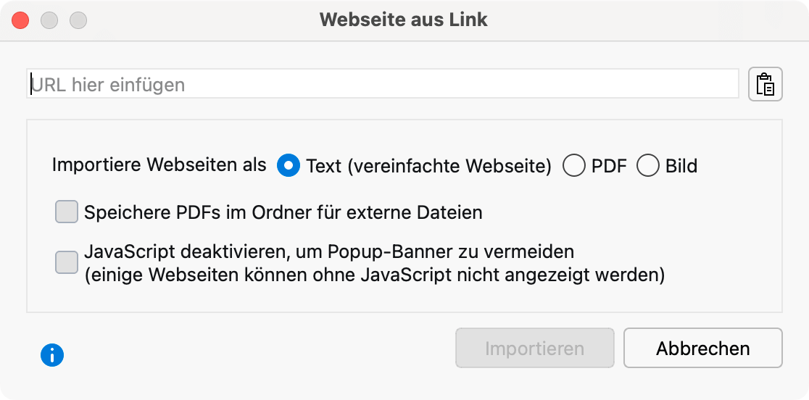The width and height of the screenshot is (809, 400).
Task: Paste URL from clipboard icon
Action: 766,84
